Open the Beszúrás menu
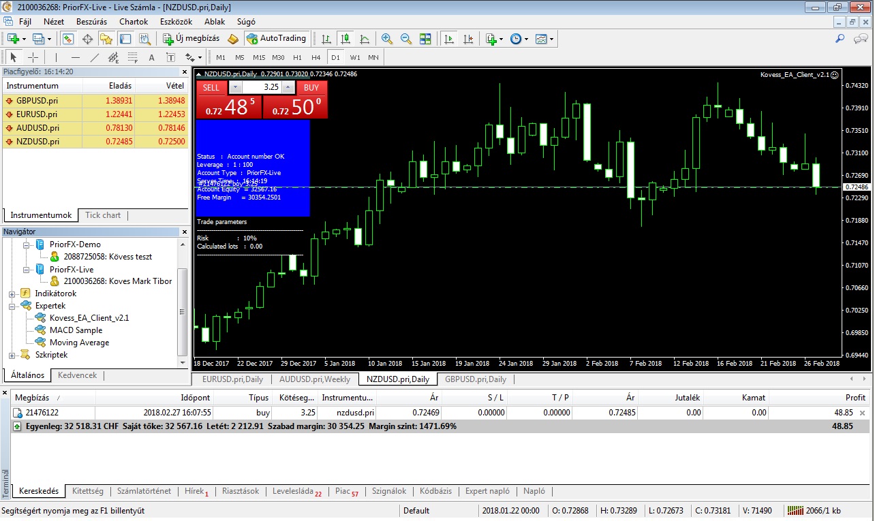Viewport: 875px width, 521px height. click(x=91, y=21)
